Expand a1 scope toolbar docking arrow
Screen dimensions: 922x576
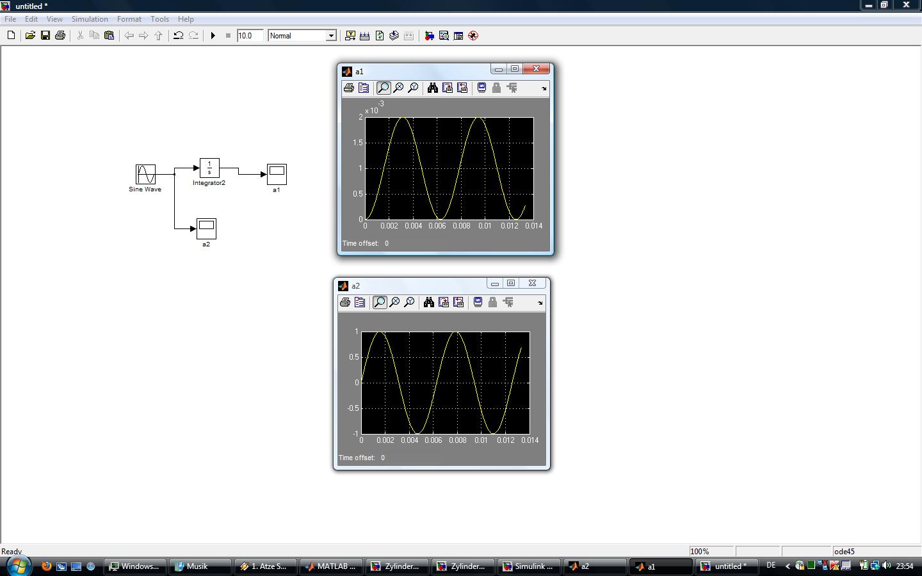click(x=544, y=89)
